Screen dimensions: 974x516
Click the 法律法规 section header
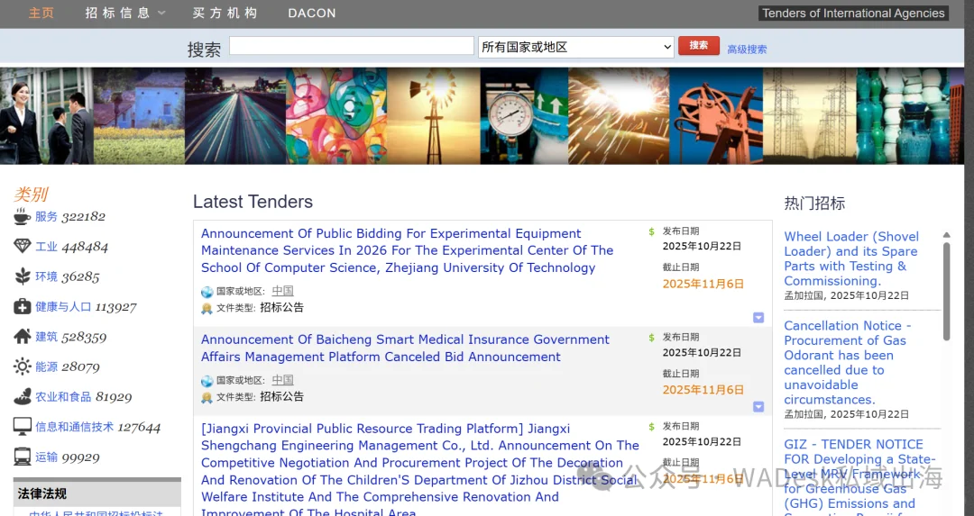point(96,493)
